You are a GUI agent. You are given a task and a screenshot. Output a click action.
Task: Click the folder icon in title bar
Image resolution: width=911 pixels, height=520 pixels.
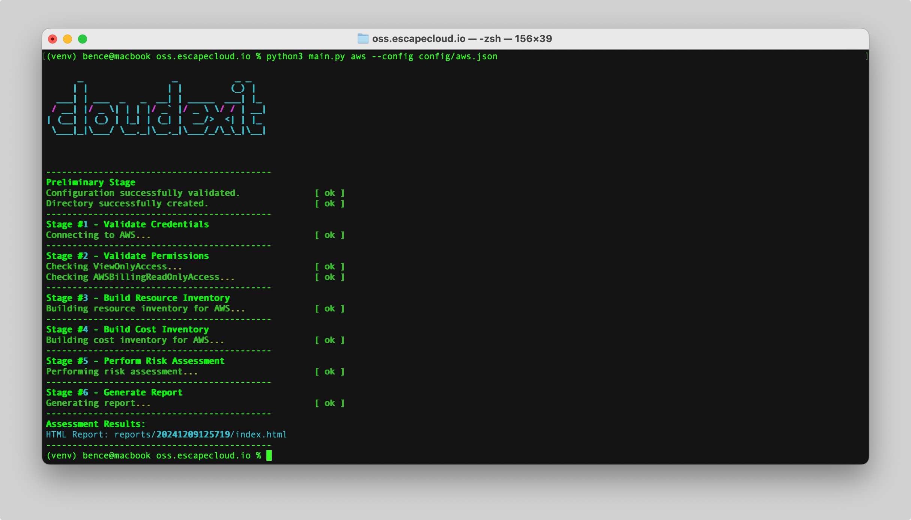pyautogui.click(x=362, y=39)
